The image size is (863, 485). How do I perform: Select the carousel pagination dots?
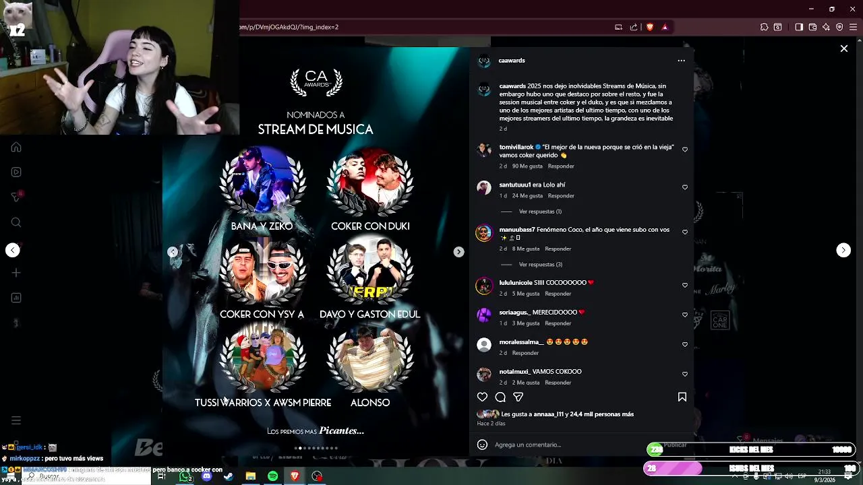[316, 448]
